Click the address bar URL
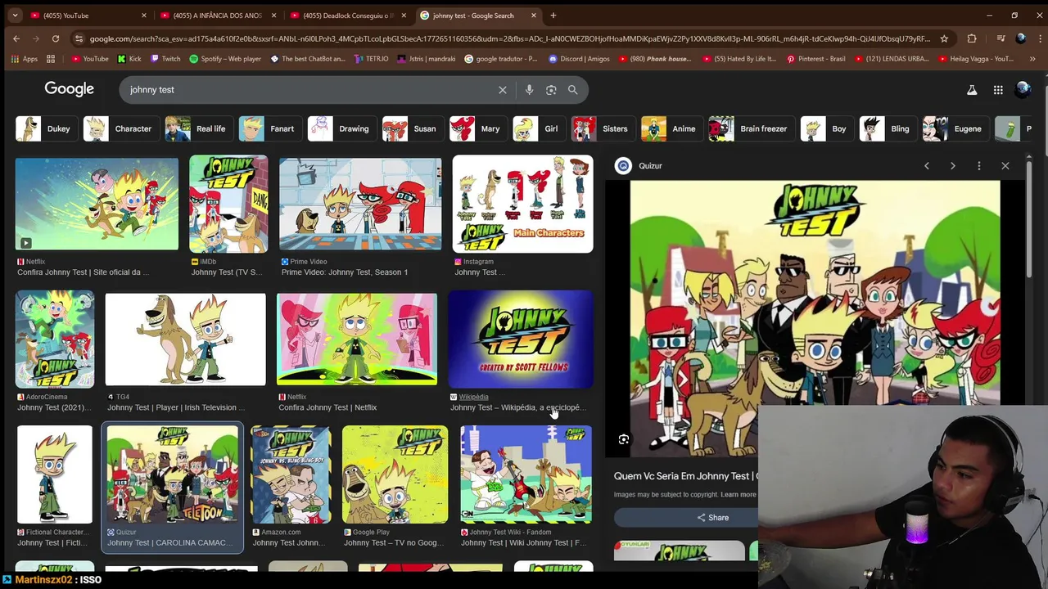Viewport: 1048px width, 589px height. [x=508, y=38]
